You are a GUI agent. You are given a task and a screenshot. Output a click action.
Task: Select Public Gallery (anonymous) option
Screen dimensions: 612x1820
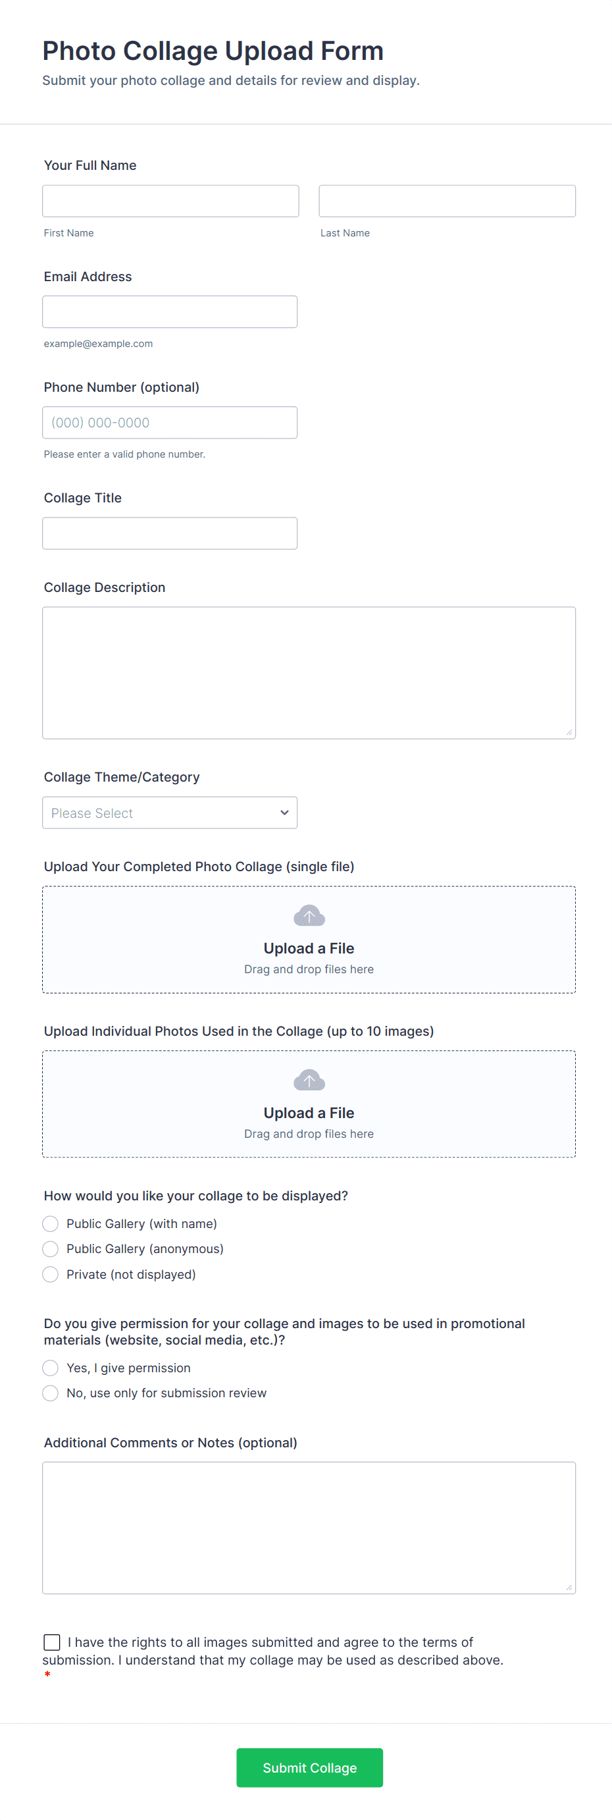click(x=51, y=1249)
